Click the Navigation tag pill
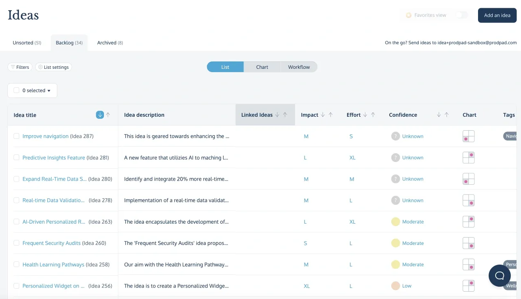The height and width of the screenshot is (299, 521). click(512, 136)
